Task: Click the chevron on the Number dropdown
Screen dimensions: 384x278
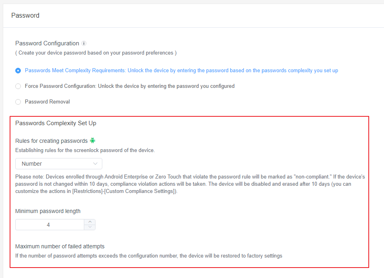Action: (x=95, y=164)
